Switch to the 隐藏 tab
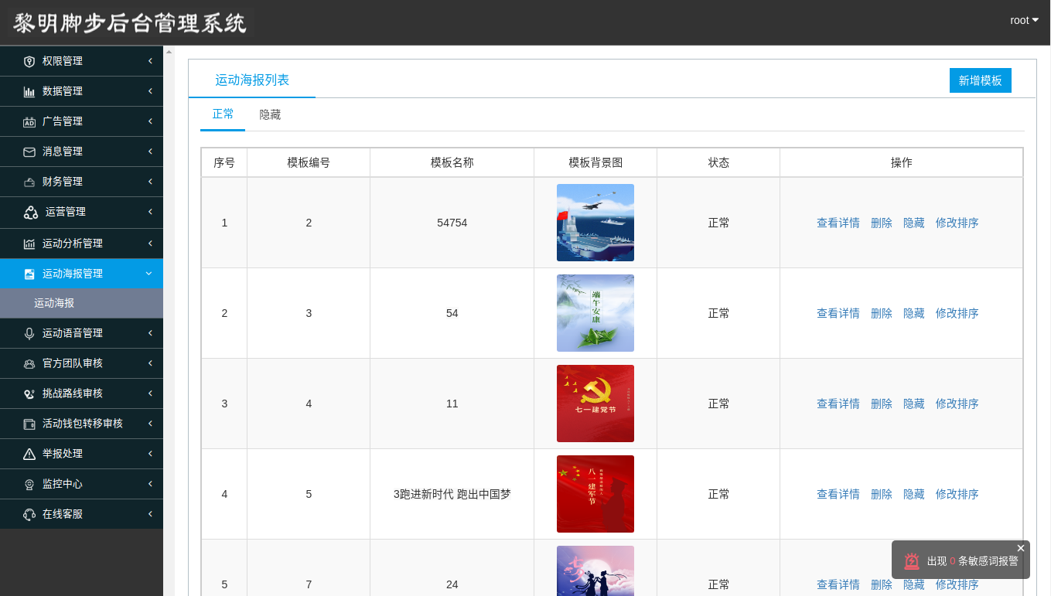Viewport: 1051px width, 596px height. pos(270,114)
